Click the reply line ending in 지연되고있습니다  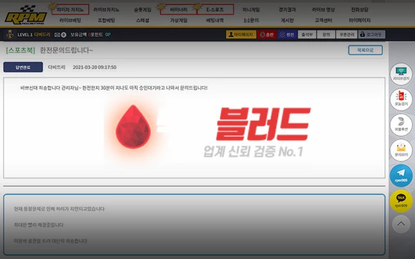(59, 209)
